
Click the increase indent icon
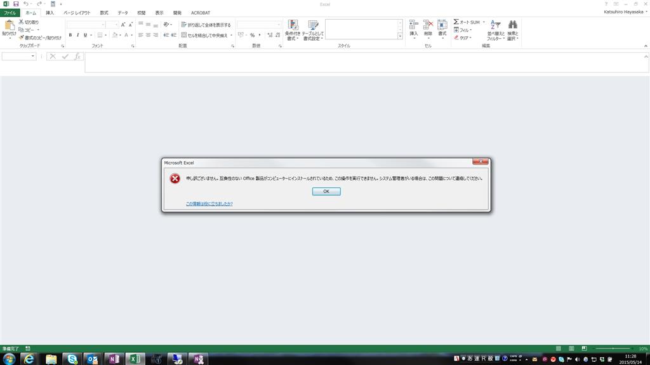click(174, 36)
